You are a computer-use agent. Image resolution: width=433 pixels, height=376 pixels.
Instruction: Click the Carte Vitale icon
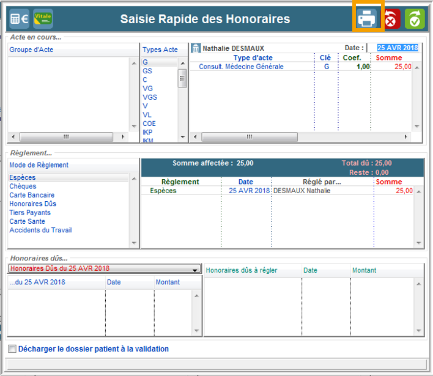point(43,19)
